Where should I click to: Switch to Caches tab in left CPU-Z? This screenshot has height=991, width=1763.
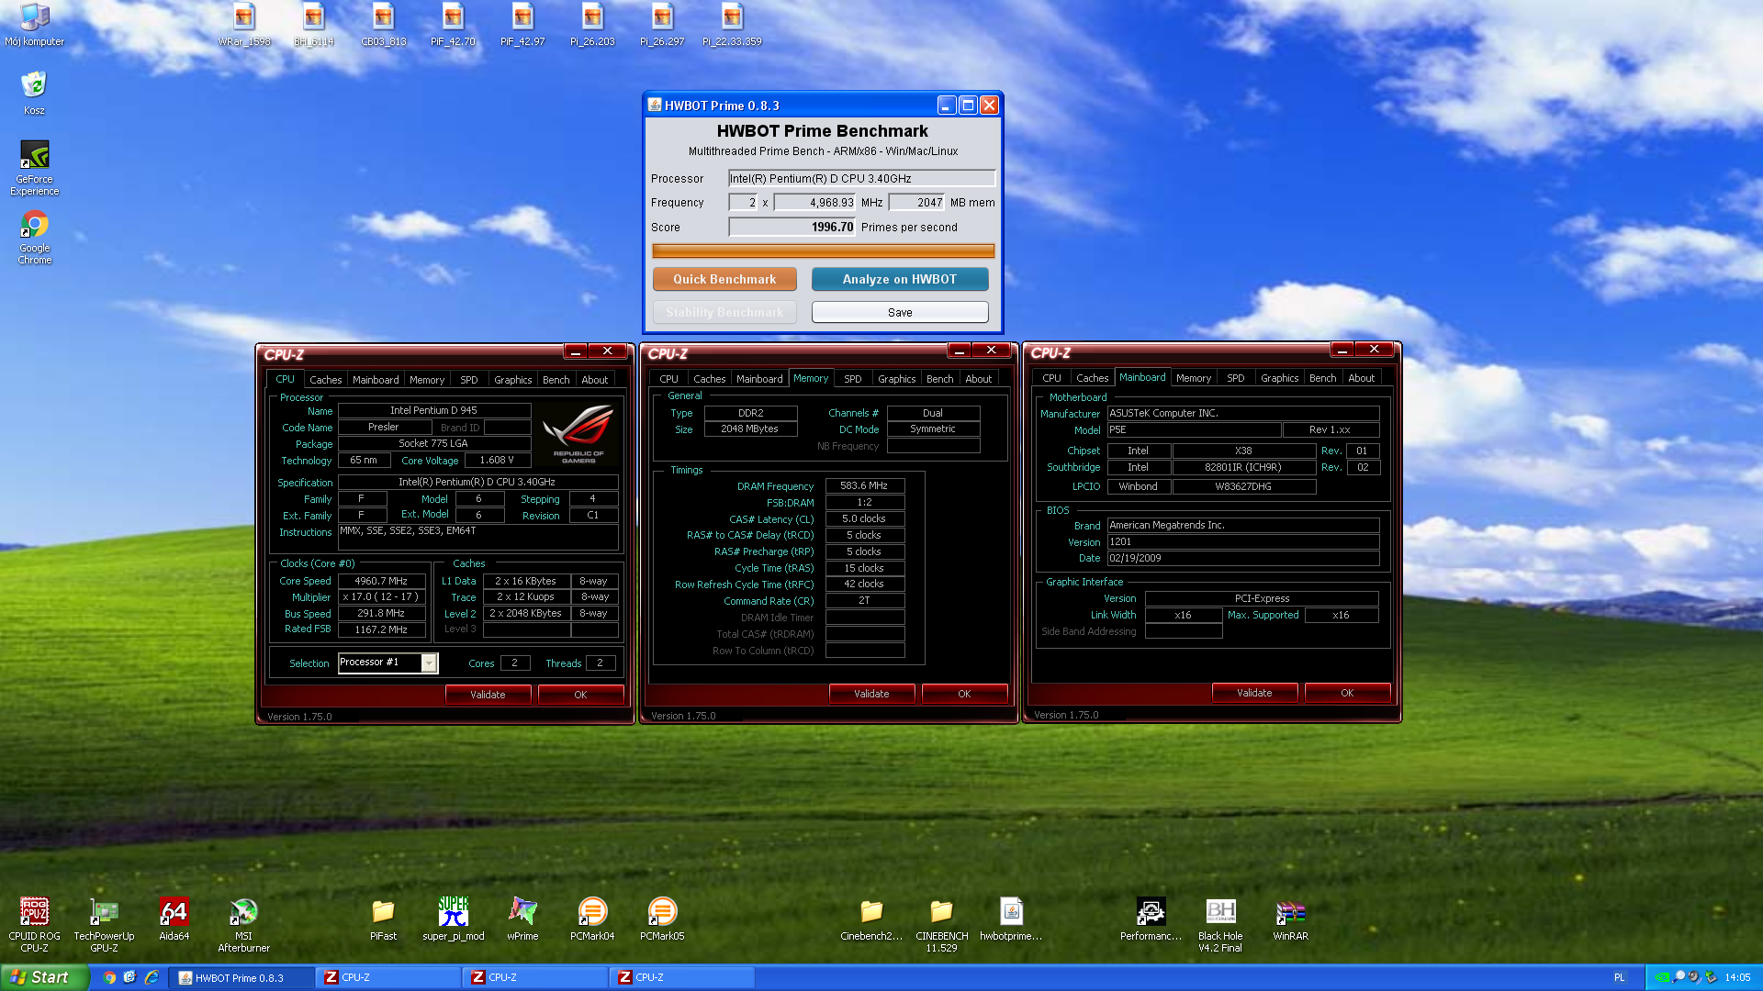point(325,380)
